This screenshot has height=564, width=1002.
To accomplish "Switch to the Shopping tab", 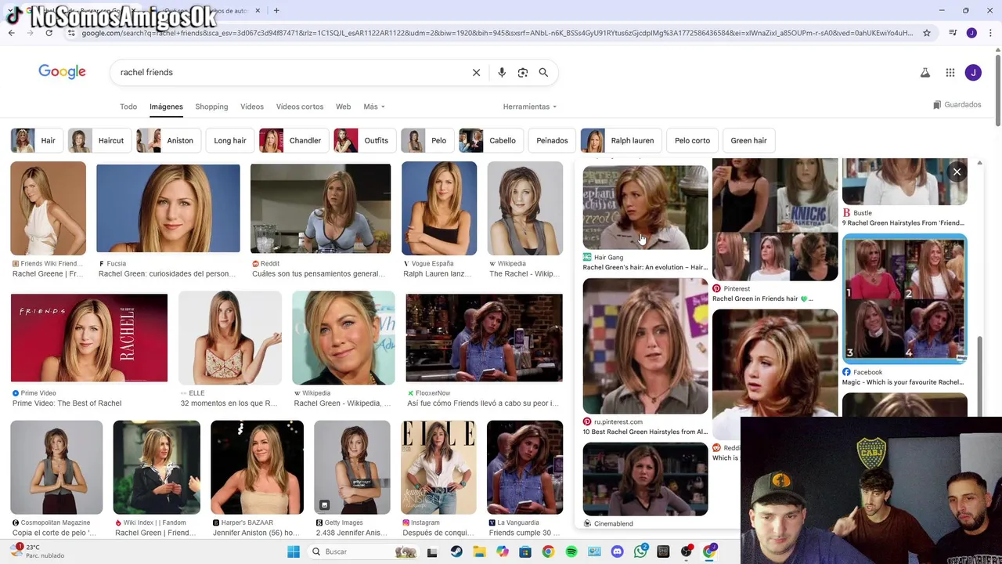I will 211,107.
